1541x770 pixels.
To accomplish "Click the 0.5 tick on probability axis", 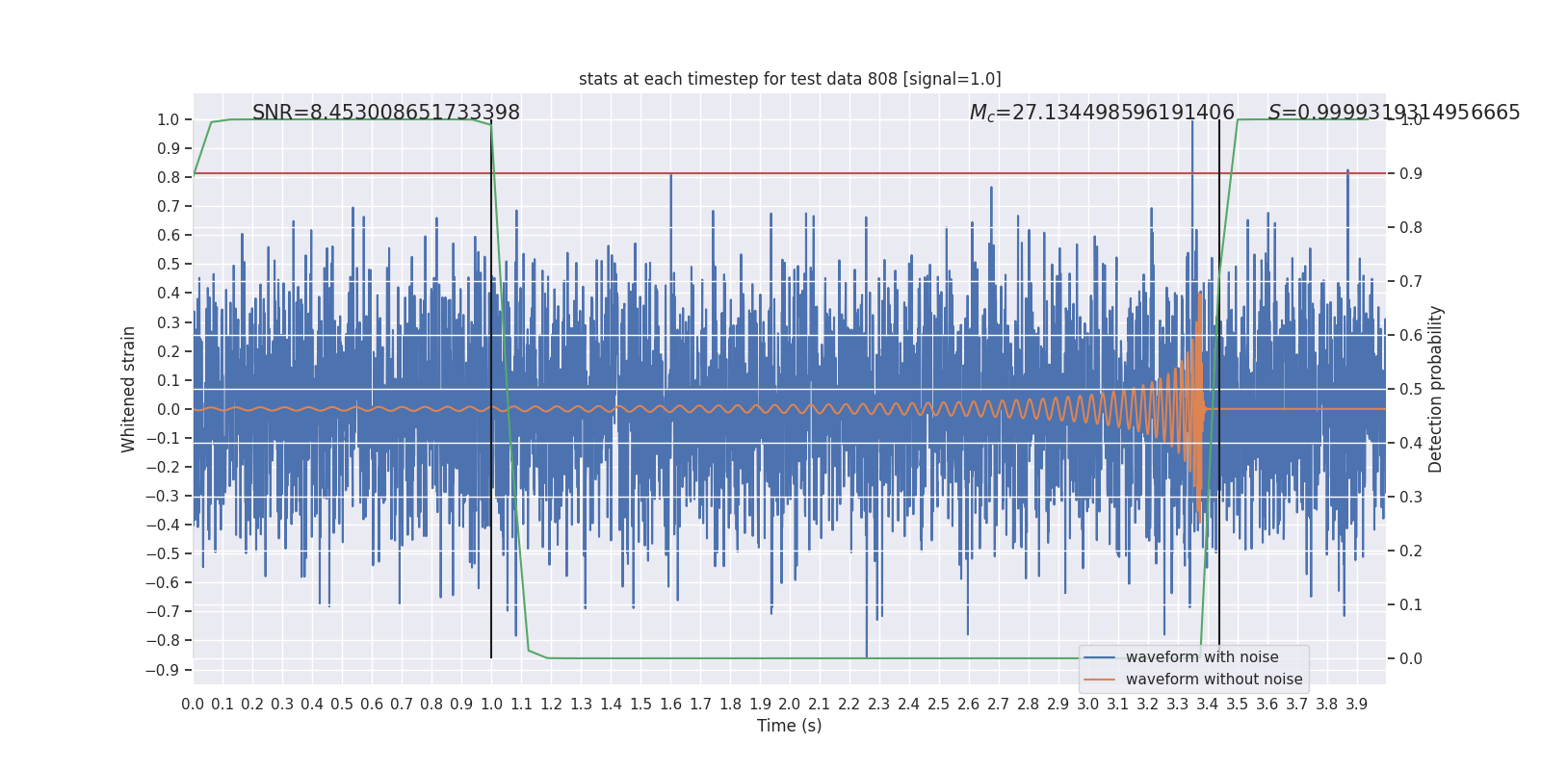I will [x=1411, y=389].
